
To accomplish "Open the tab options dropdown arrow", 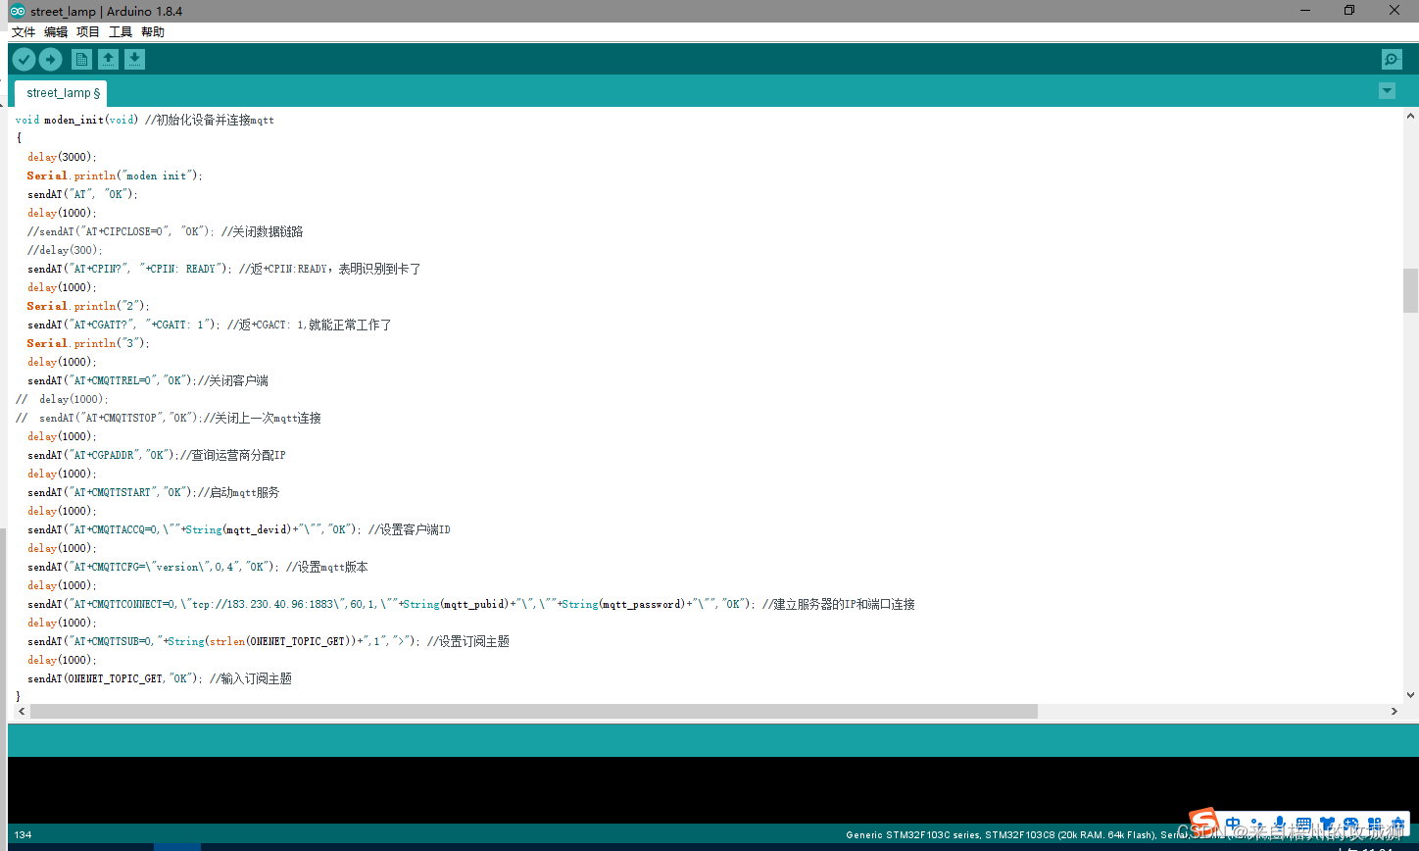I will tap(1387, 91).
